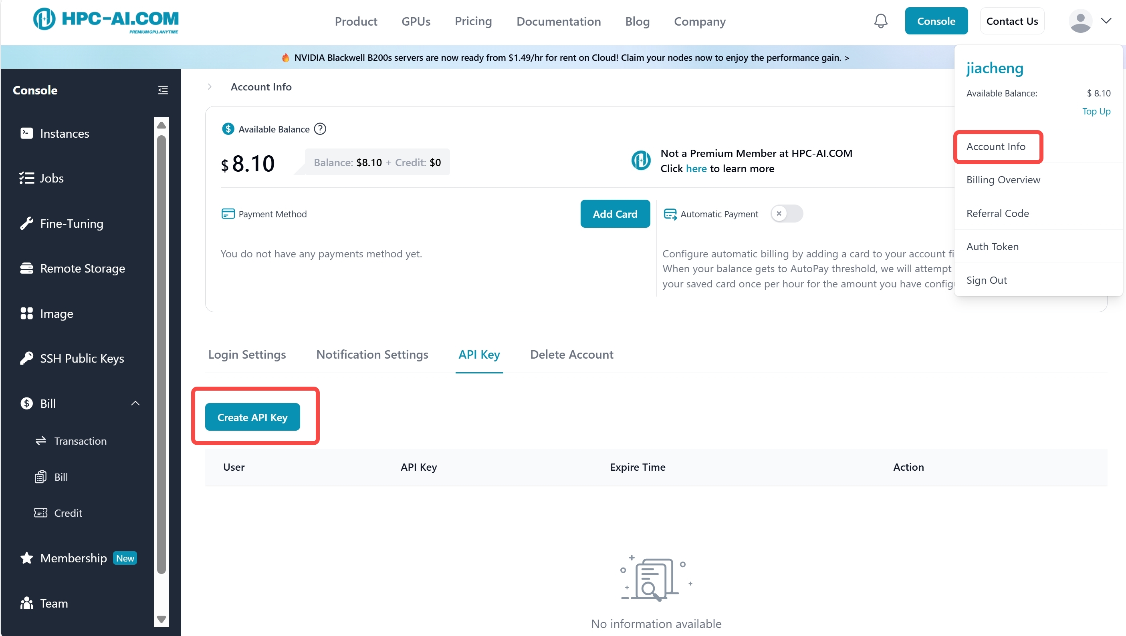Toggle the user avatar dropdown arrow
The width and height of the screenshot is (1126, 636).
point(1106,21)
